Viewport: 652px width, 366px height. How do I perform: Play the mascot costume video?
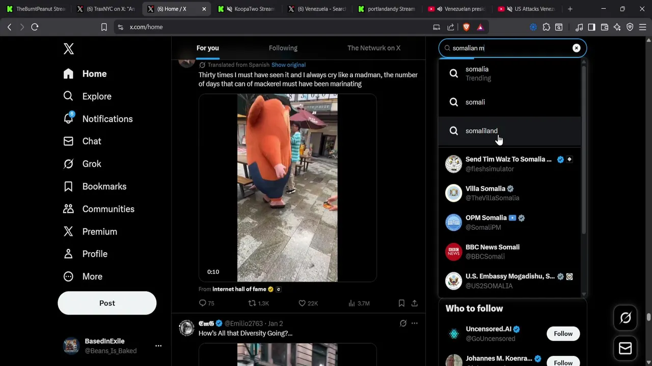point(287,188)
